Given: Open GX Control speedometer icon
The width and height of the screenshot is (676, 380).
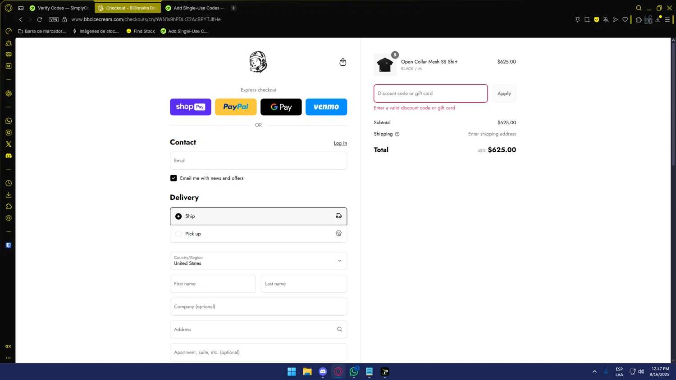Looking at the screenshot, I should (9, 31).
